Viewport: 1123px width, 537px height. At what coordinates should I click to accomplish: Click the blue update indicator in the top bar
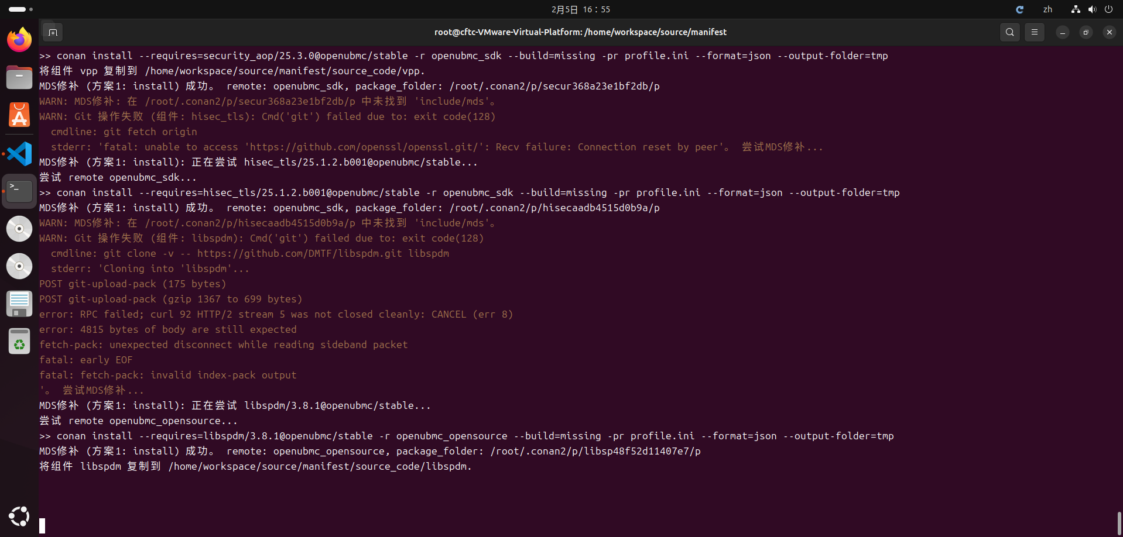pos(1019,9)
